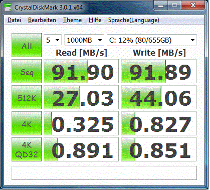210x190 pixels.
Task: Open the Bearbeiten menu
Action: [x=42, y=20]
